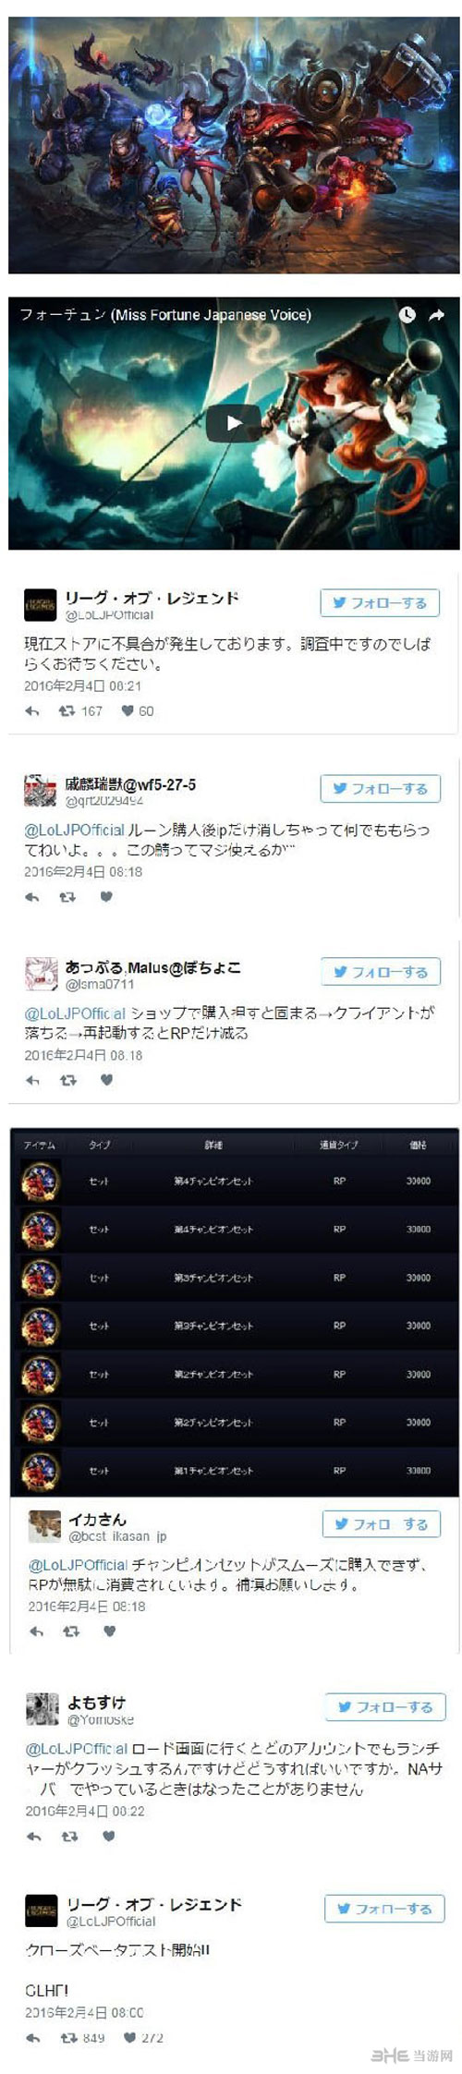Screen dimensions: 462x2074
Task: Reply to the tweet by イカさん
Action: [x=36, y=1631]
